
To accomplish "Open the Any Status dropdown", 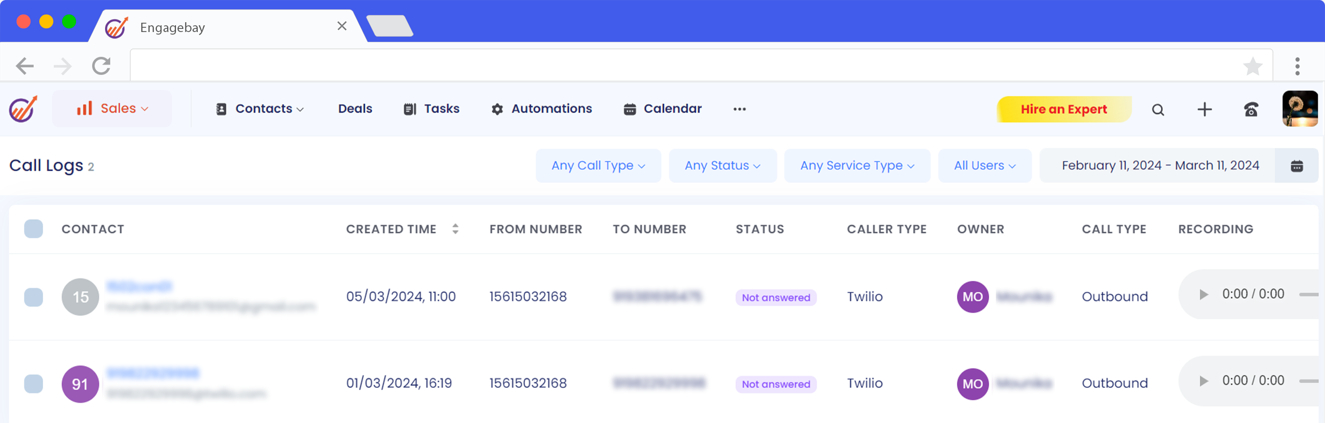I will tap(723, 166).
